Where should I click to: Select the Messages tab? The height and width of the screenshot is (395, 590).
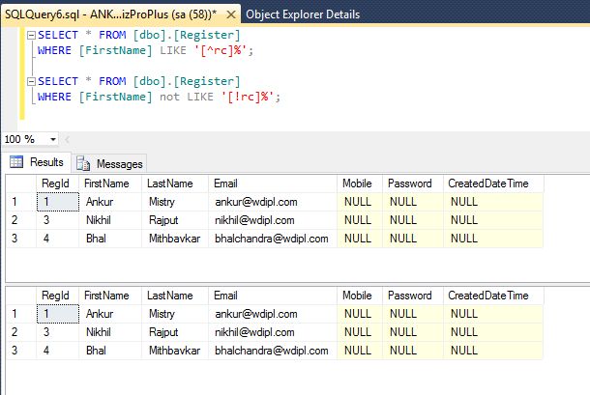click(x=109, y=164)
